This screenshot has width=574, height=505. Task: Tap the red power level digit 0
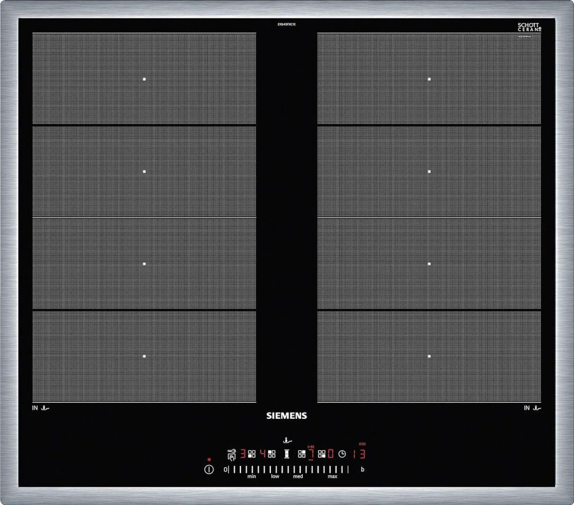(x=331, y=454)
